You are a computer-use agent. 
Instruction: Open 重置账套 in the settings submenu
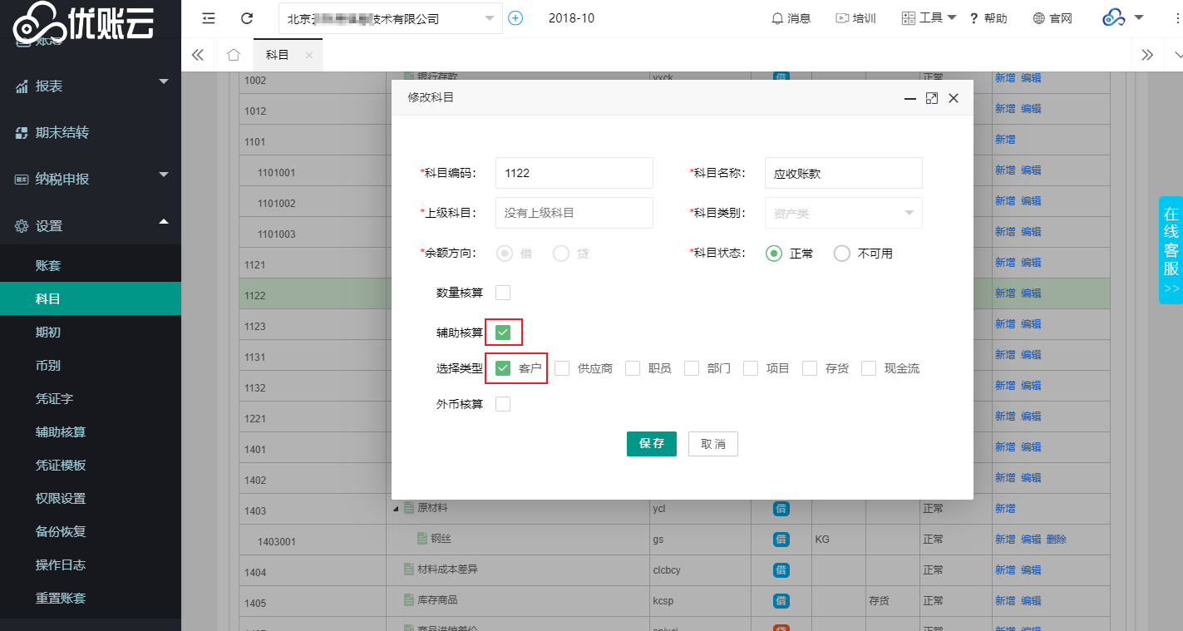click(x=91, y=598)
